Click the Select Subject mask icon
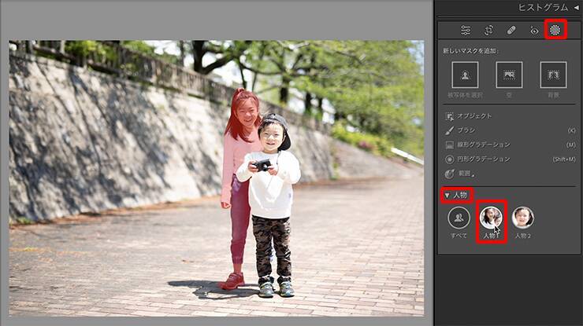The height and width of the screenshot is (326, 583). click(465, 75)
